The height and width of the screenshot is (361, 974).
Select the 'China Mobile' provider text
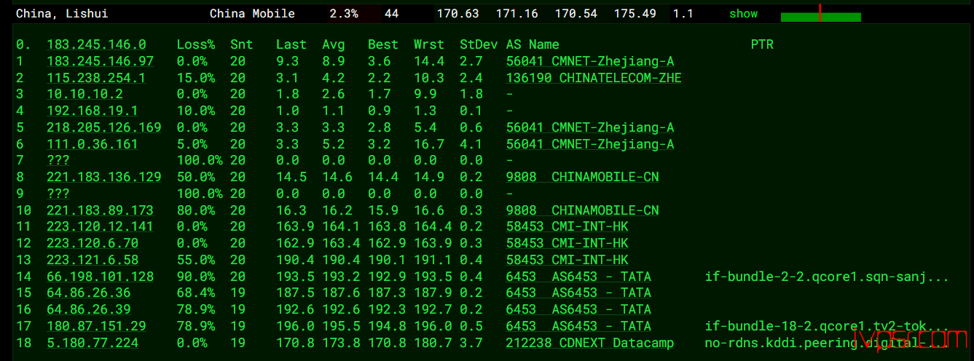point(252,14)
